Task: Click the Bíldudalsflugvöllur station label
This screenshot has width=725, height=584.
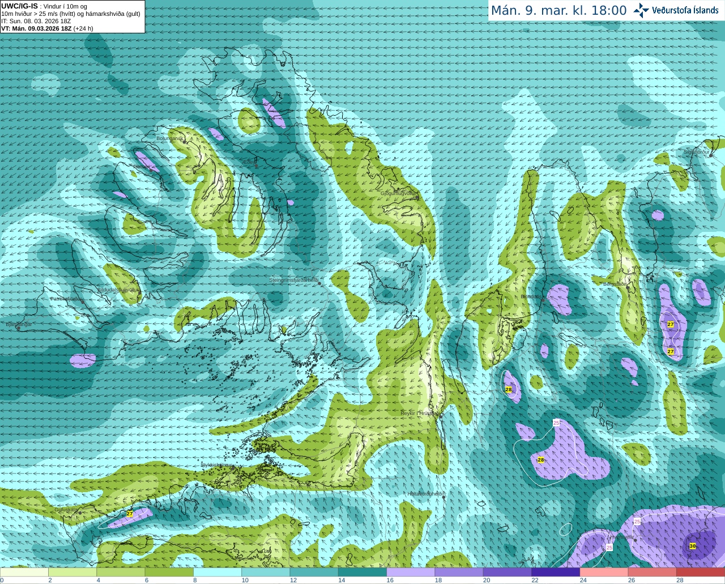Action: point(118,289)
